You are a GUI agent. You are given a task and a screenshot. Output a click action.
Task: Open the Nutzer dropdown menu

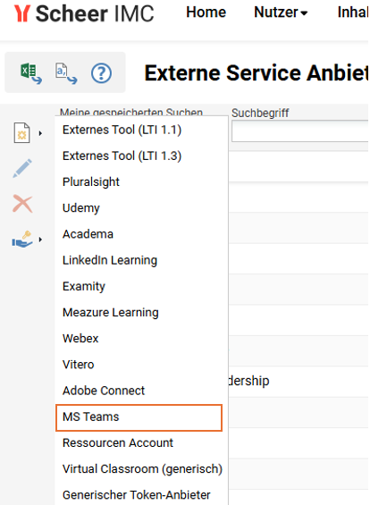tap(281, 13)
